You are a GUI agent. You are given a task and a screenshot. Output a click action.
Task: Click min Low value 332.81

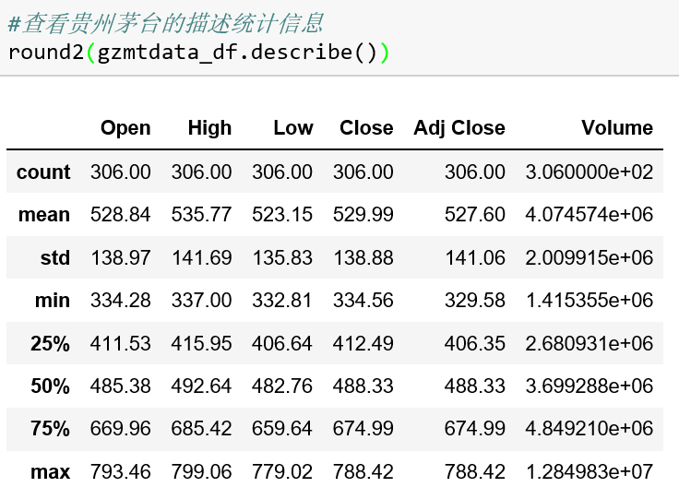tap(282, 300)
